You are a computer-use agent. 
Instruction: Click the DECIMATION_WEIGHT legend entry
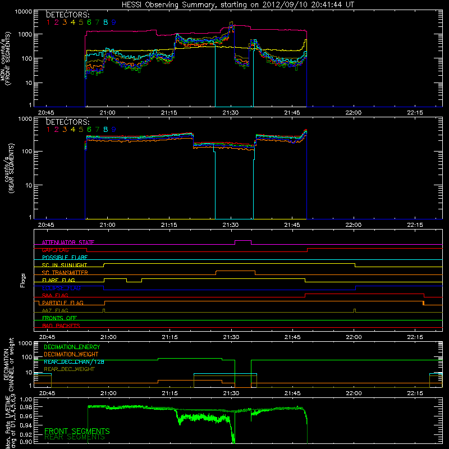(71, 354)
